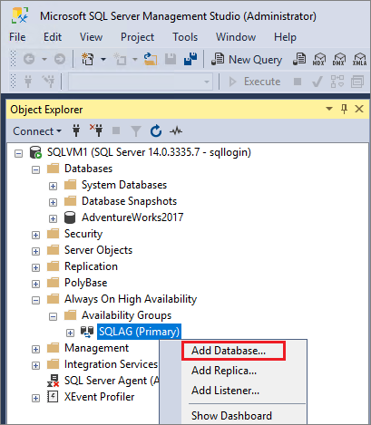Screen dimensions: 371x425
Task: Open the available databases combo box
Action: tap(140, 82)
